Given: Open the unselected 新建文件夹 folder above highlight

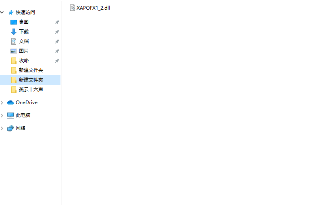Looking at the screenshot, I should pyautogui.click(x=30, y=70).
